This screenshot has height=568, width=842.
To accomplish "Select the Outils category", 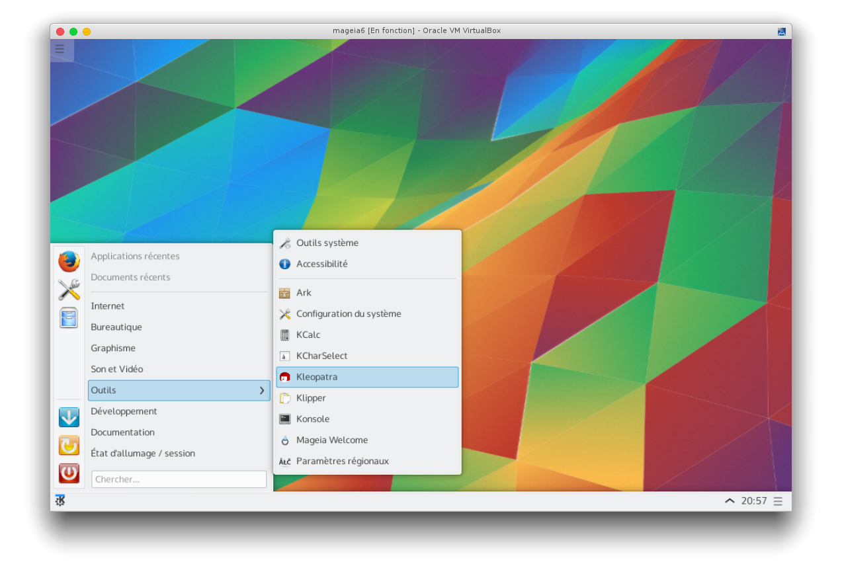I will point(179,391).
